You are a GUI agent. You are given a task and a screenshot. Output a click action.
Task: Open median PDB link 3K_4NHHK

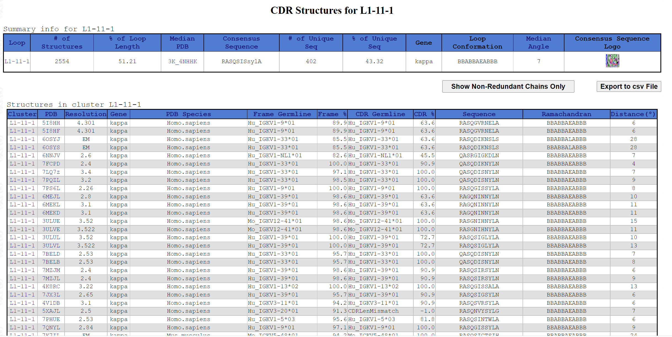(183, 61)
